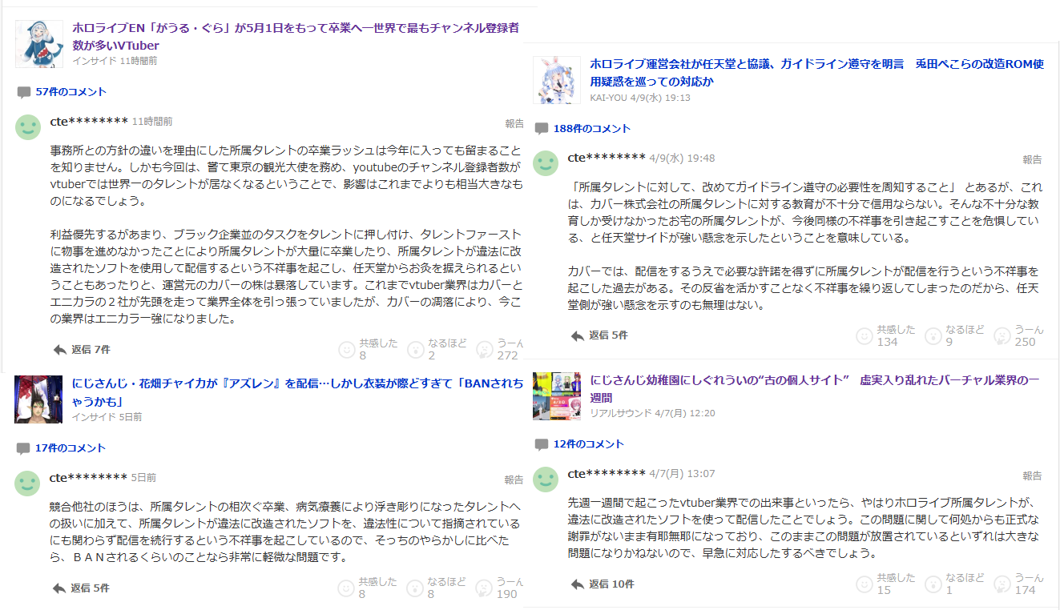The image size is (1060, 610).
Task: Click うーん icon showing 174 reactions
Action: 1002,584
